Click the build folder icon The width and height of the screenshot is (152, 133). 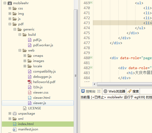(25, 35)
